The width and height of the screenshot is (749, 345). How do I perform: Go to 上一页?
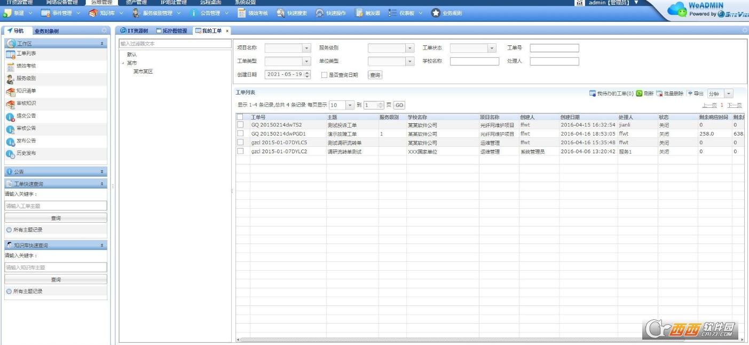[709, 106]
